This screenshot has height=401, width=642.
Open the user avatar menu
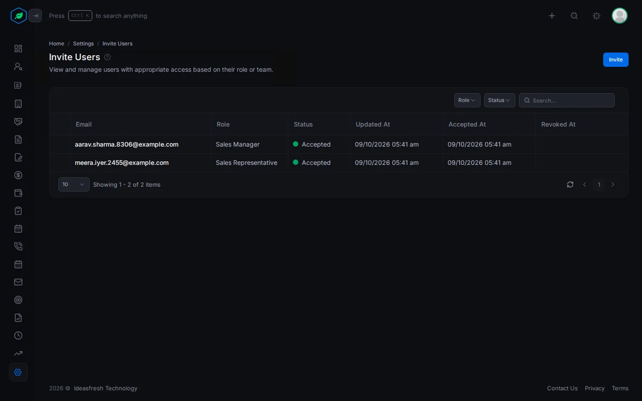coord(620,16)
